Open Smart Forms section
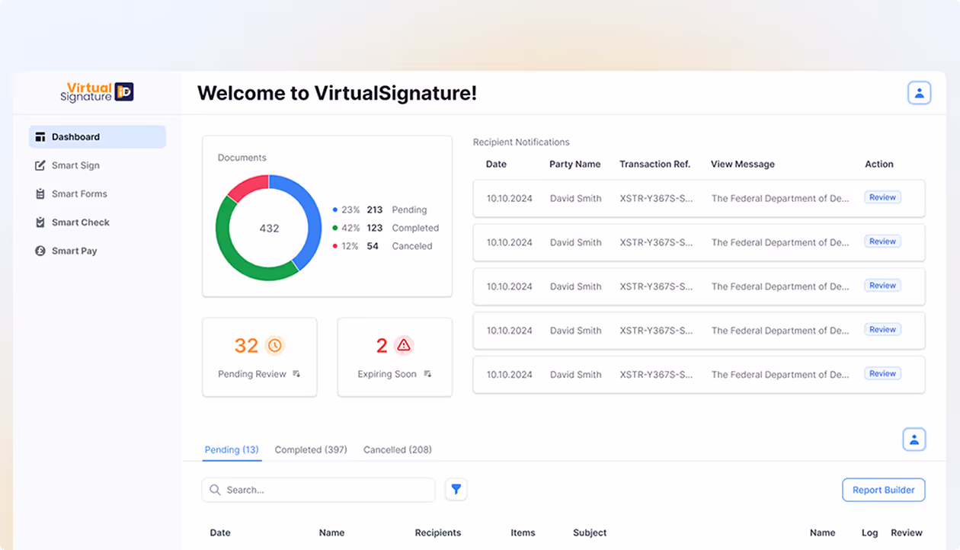960x550 pixels. click(79, 194)
